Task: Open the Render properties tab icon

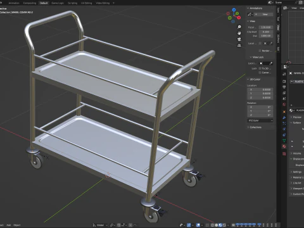Action: pyautogui.click(x=284, y=81)
